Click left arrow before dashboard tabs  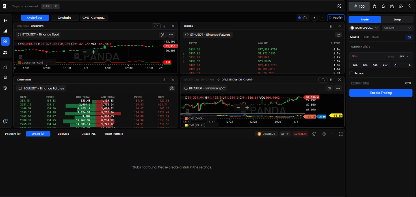16,18
